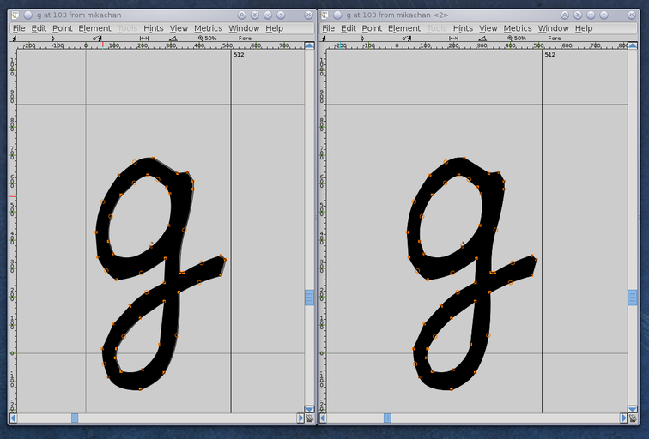This screenshot has width=649, height=439.
Task: Open the View menu in the left window
Action: tap(179, 28)
